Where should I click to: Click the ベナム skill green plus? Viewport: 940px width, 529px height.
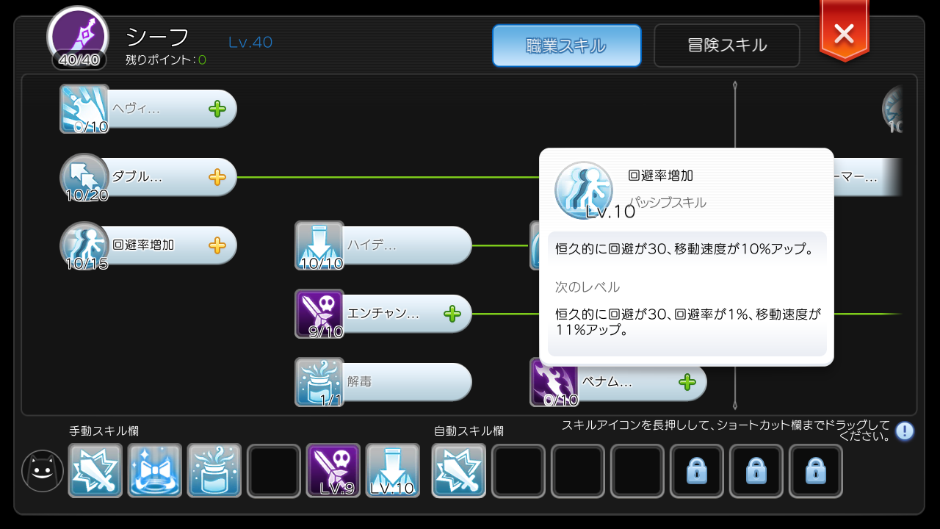point(687,382)
